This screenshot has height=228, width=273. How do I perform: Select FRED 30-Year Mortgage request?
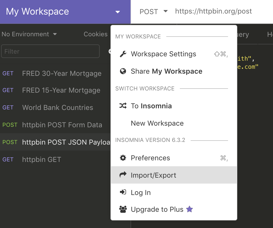pyautogui.click(x=55, y=73)
